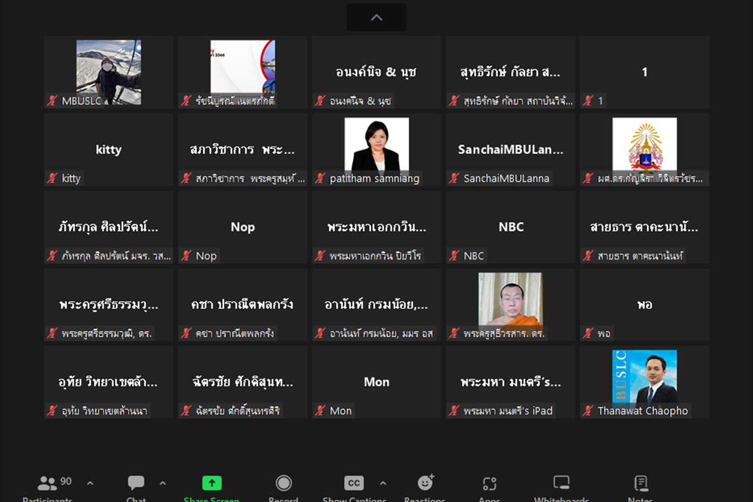The height and width of the screenshot is (502, 753).
Task: Expand the Show Captions options arrow
Action: (383, 483)
